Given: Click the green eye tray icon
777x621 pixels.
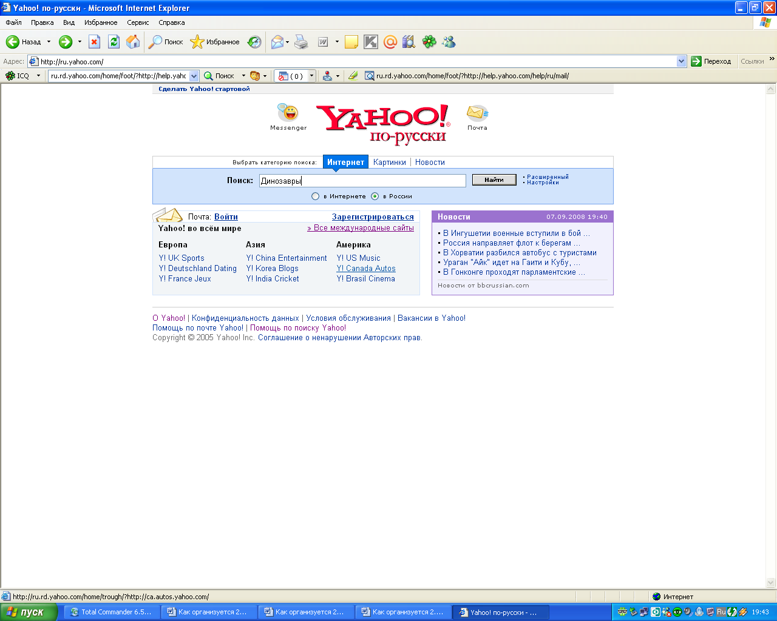Looking at the screenshot, I should coord(677,612).
